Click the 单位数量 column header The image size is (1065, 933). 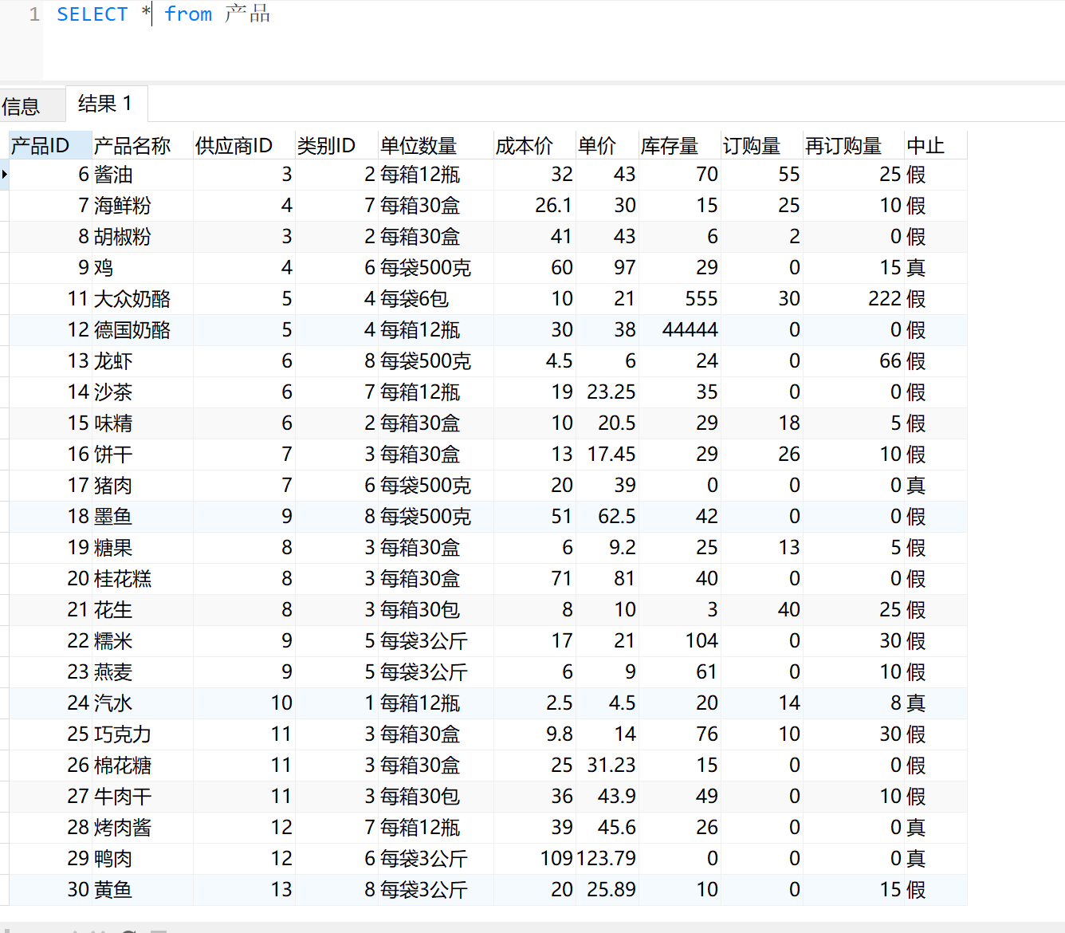tap(435, 146)
